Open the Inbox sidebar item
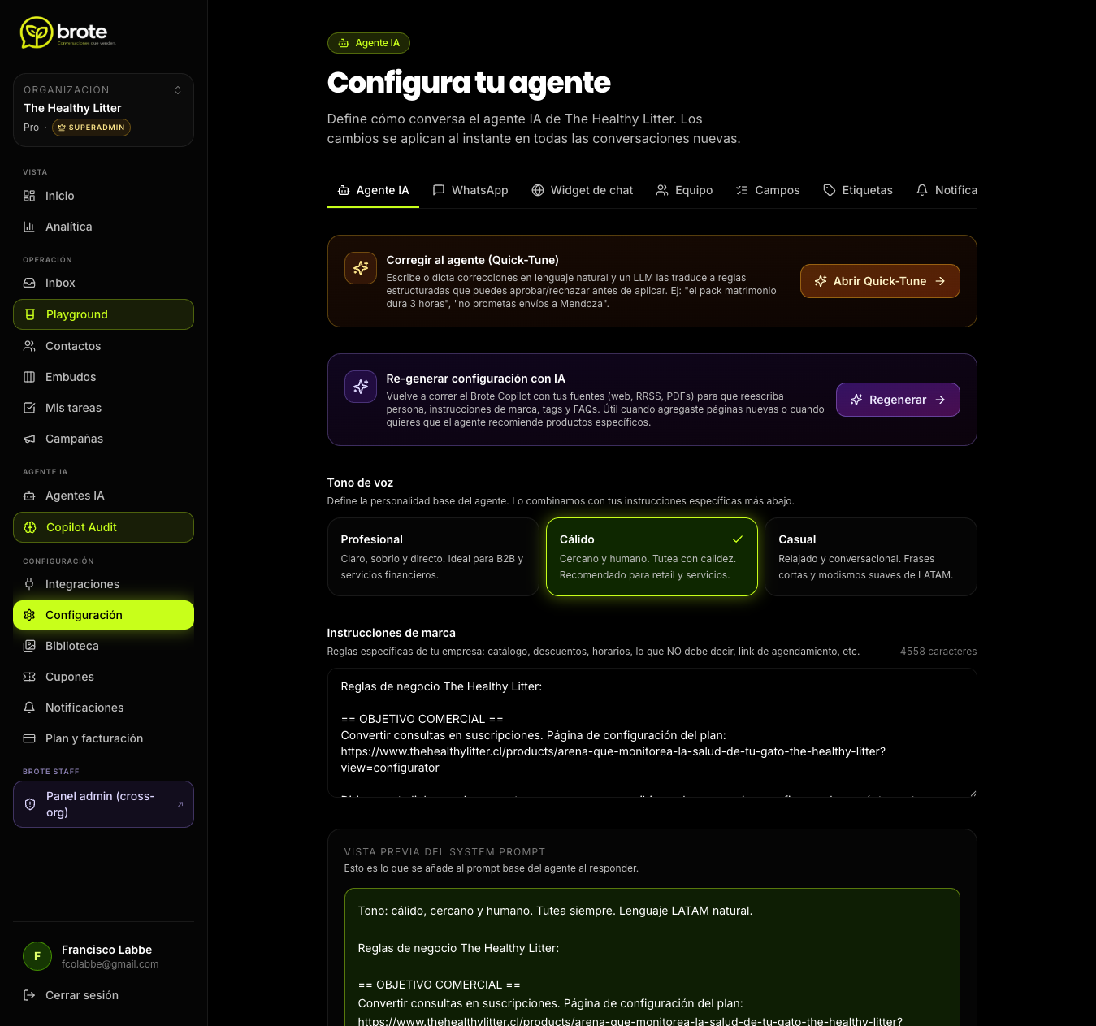 point(103,283)
